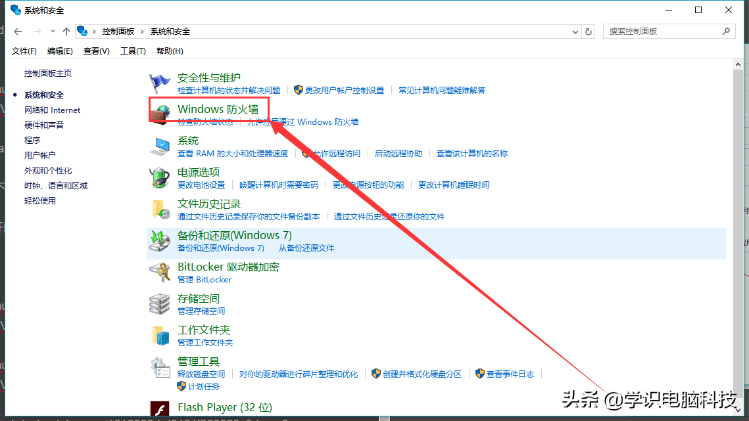Image resolution: width=749 pixels, height=421 pixels.
Task: Click the Control Panel icon in address bar
Action: click(x=82, y=31)
